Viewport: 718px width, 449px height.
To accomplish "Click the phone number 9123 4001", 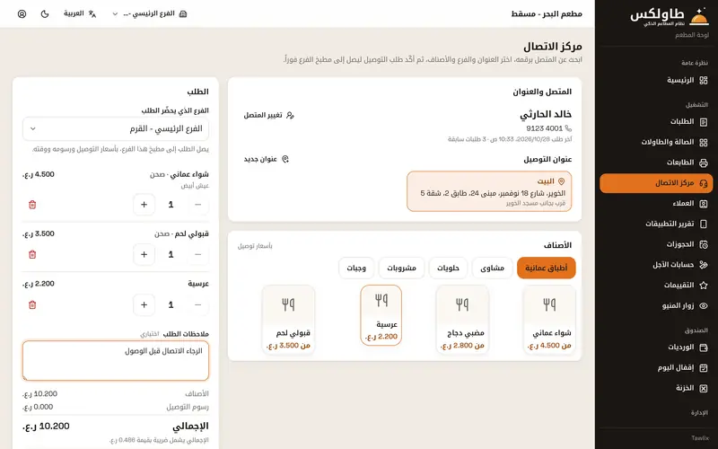I will point(544,128).
